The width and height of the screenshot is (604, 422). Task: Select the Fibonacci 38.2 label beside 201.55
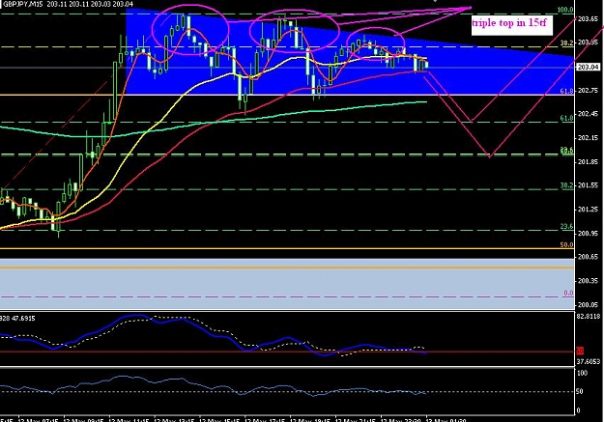[x=566, y=185]
